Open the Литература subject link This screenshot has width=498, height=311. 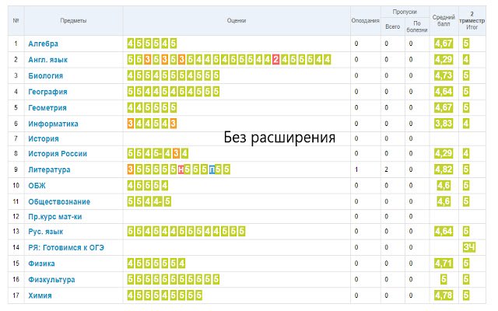click(49, 169)
